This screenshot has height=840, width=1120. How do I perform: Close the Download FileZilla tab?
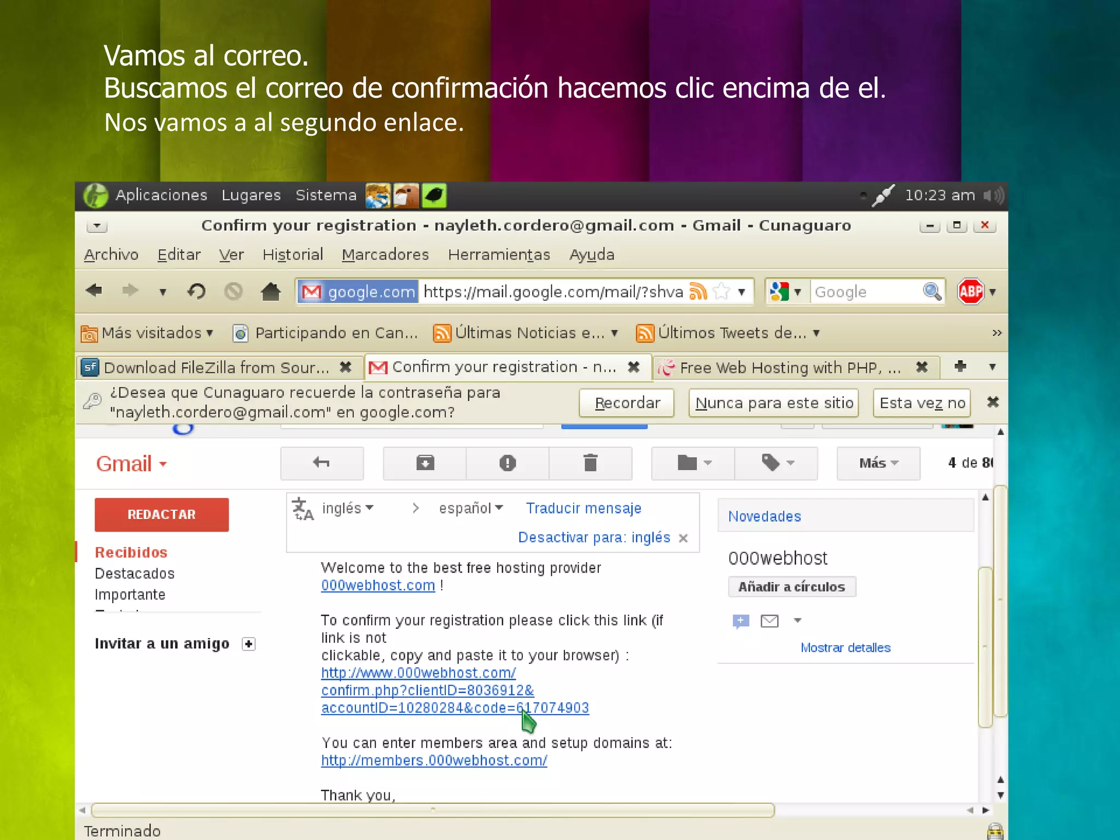click(345, 367)
